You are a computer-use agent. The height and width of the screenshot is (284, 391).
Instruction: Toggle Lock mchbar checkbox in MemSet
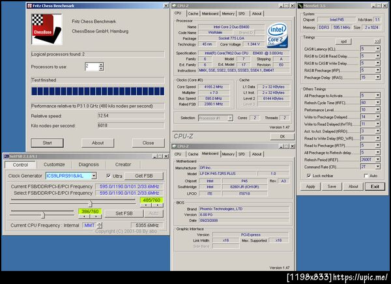309,176
